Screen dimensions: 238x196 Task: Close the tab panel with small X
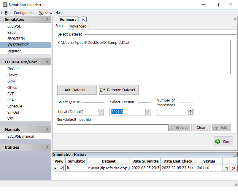pos(235,19)
